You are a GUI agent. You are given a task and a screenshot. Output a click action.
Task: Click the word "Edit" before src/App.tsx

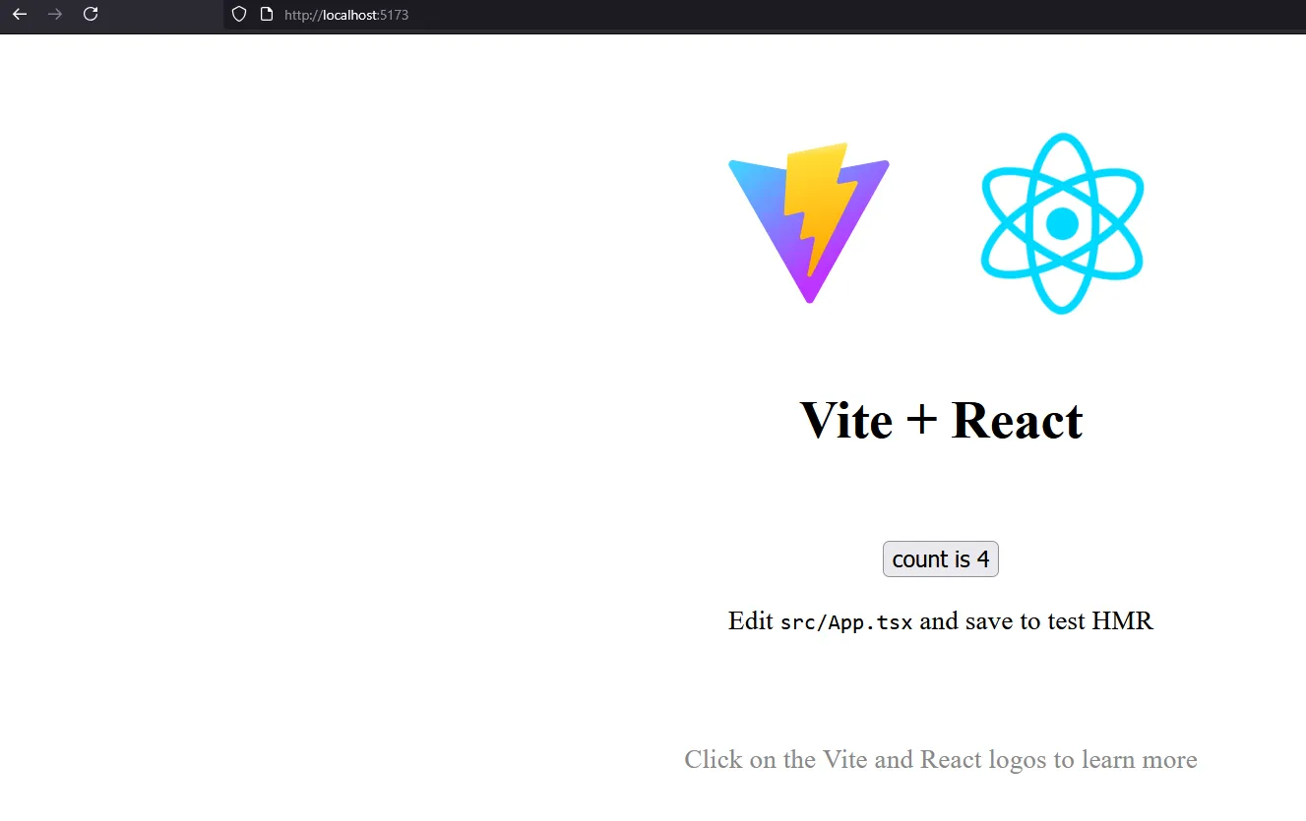tap(750, 621)
